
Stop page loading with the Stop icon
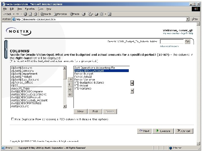coord(25,14)
